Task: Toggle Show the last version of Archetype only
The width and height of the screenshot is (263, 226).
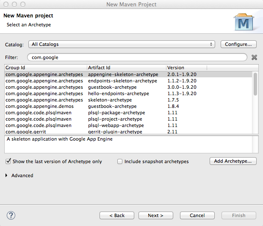Action: click(8, 161)
